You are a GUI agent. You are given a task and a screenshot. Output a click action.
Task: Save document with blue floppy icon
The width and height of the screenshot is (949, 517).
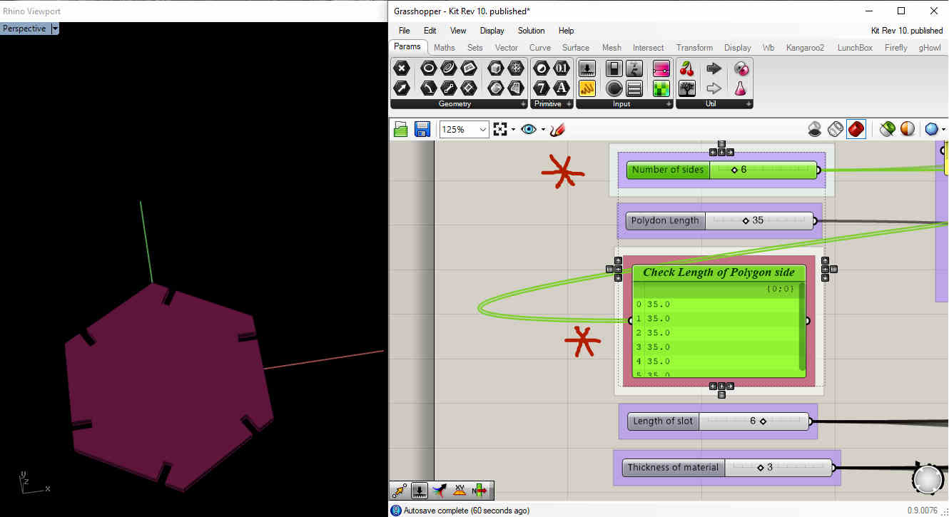click(422, 129)
